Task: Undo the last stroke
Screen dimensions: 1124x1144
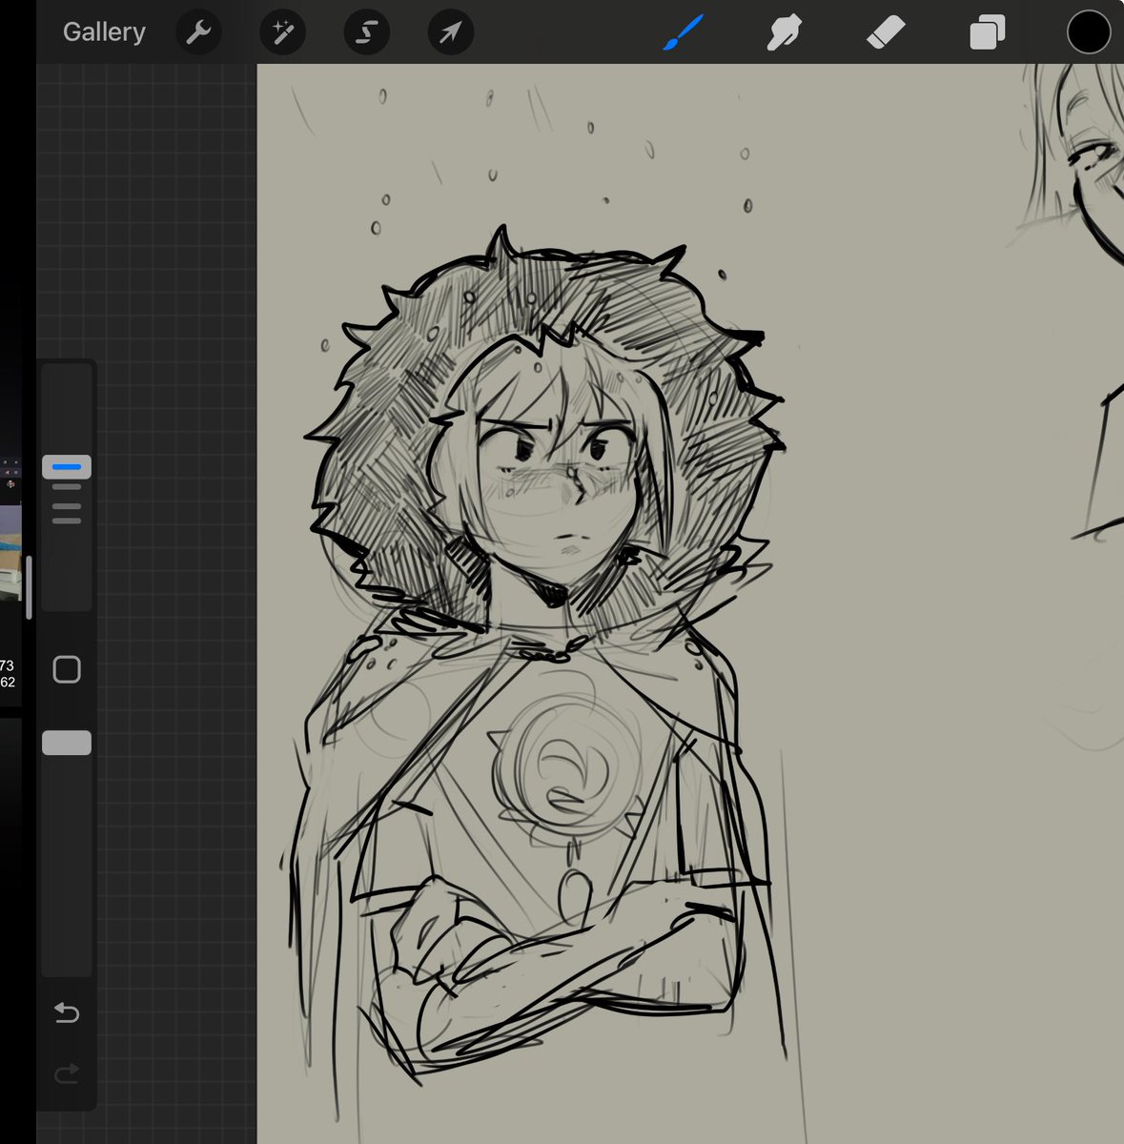Action: pos(67,1012)
